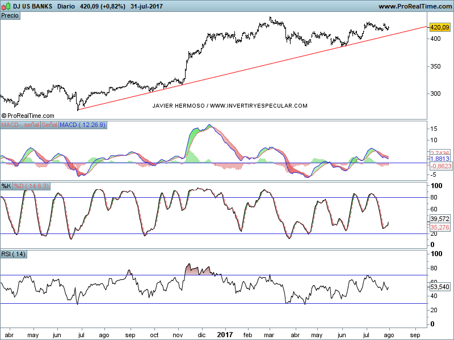454x340 pixels.
Task: Click the 35,276 %D value label
Action: coord(440,227)
